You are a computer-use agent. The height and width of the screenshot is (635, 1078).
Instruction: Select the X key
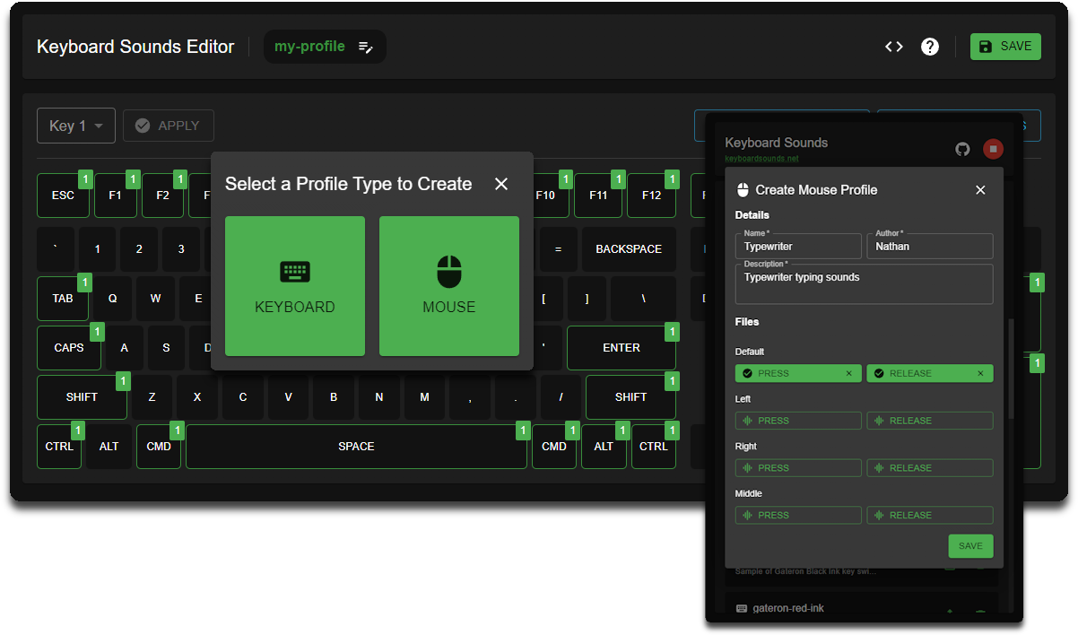(197, 397)
